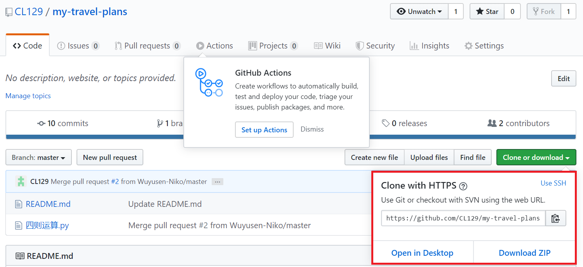Open the Unwatch notifications dropdown
The image size is (583, 267).
(419, 12)
